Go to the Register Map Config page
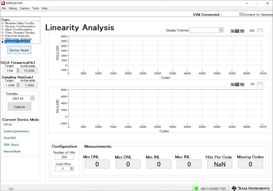273x191 pixels. (19, 23)
